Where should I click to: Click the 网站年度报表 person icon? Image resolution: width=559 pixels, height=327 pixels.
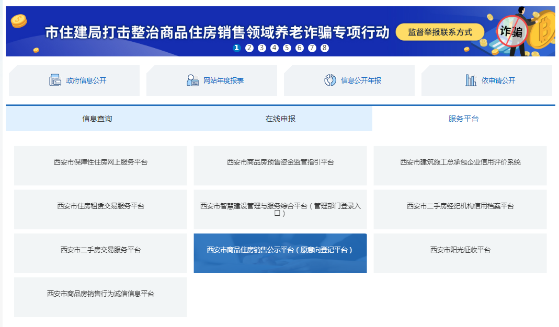click(x=192, y=80)
